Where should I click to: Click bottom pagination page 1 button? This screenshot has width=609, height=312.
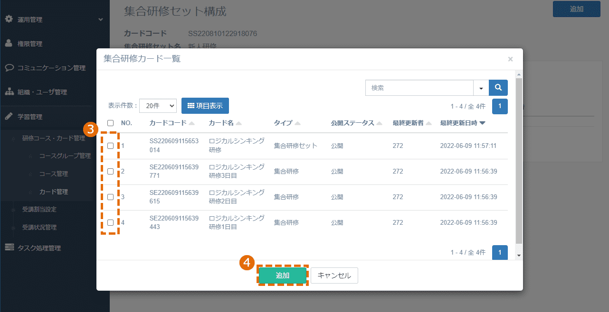pyautogui.click(x=500, y=252)
